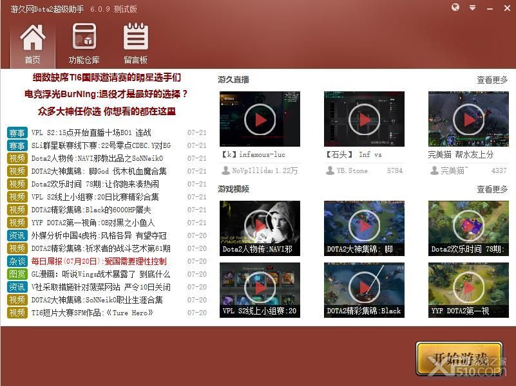Play video YYF DOTA2第一视 thumbnail
Image resolution: width=516 pixels, height=386 pixels.
coord(468,290)
